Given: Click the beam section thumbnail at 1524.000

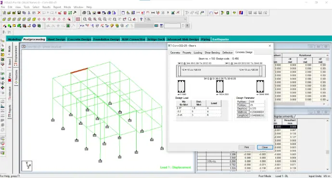Looking at the screenshot, I should [x=220, y=86].
